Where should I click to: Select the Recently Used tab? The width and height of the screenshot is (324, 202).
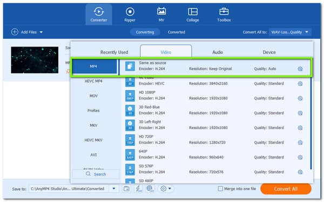(x=114, y=52)
